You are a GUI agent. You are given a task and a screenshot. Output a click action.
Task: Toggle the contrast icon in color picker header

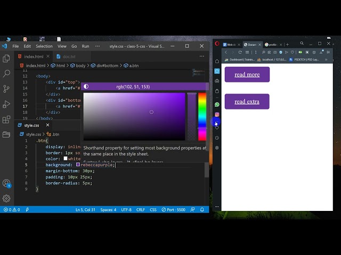tap(86, 87)
